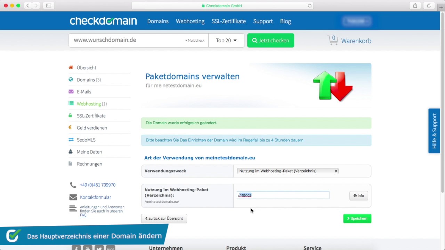Toggle the Safari sidebar button
This screenshot has height=250, width=445.
click(49, 6)
